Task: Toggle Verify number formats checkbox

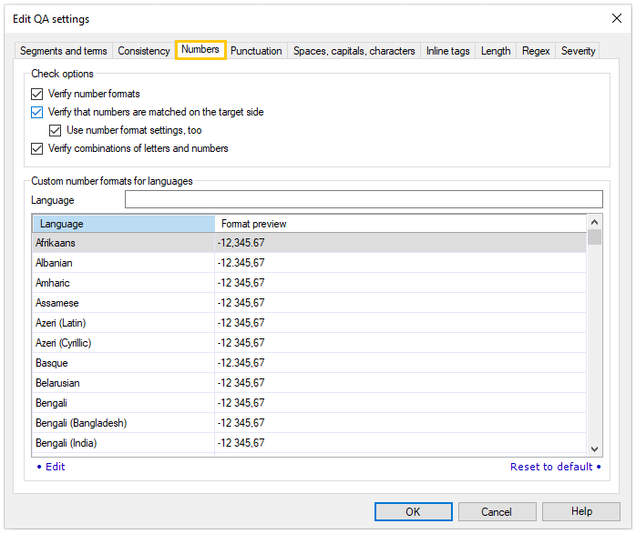Action: (x=37, y=94)
